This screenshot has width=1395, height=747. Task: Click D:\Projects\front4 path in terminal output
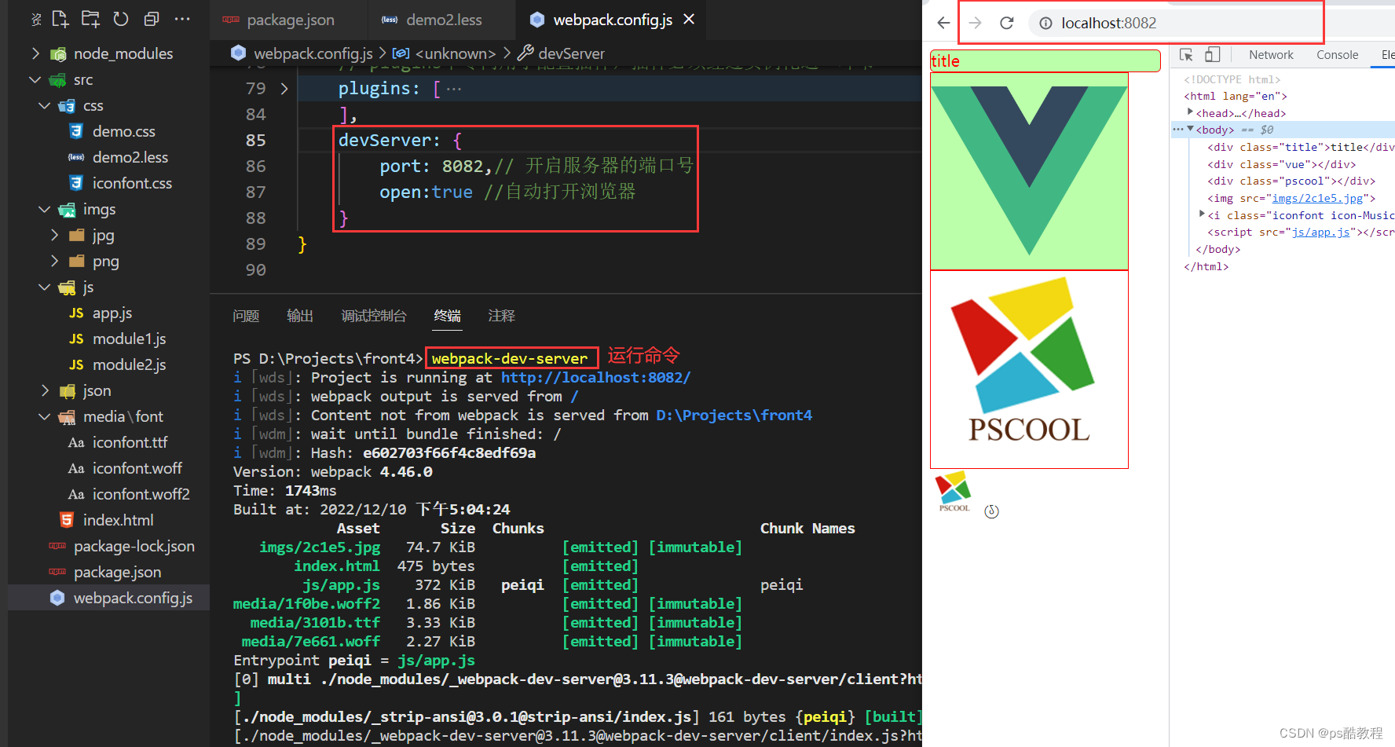coord(734,416)
